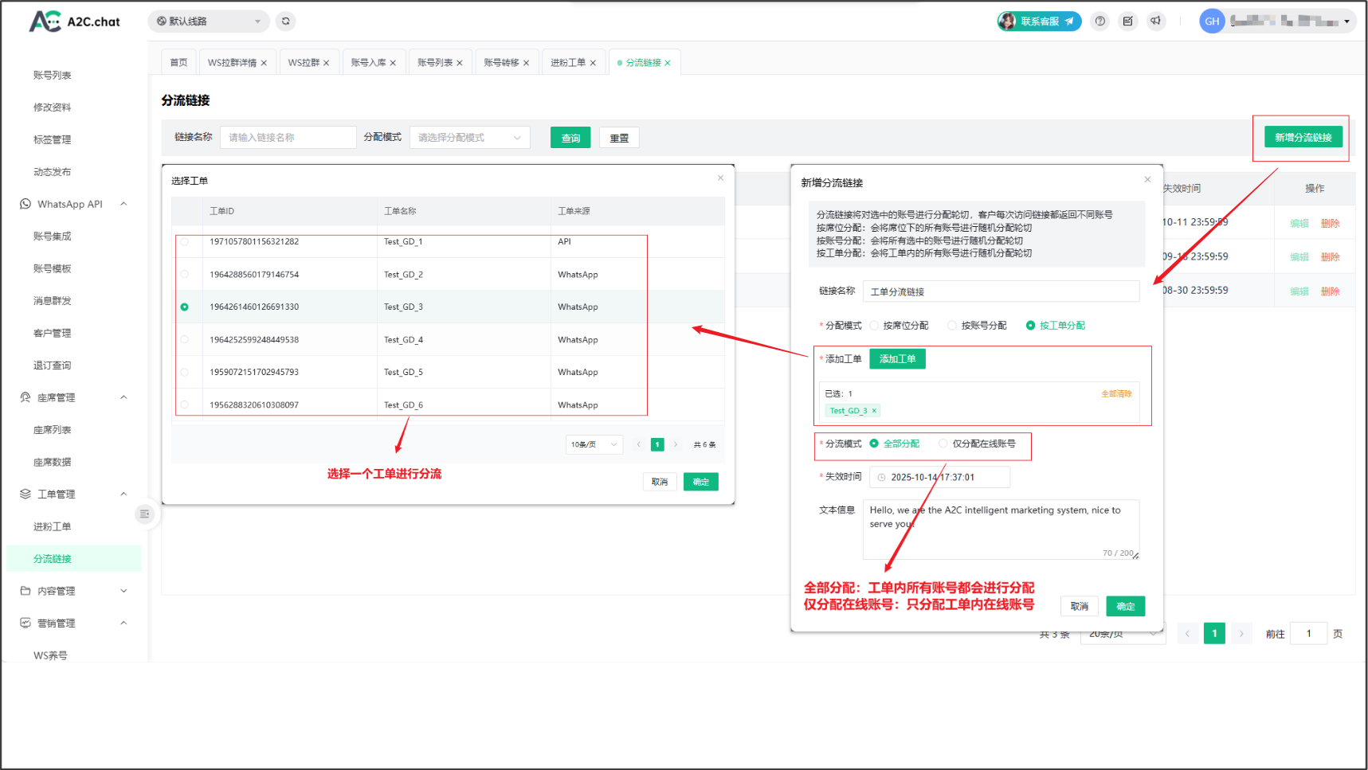The width and height of the screenshot is (1368, 770).
Task: Open the 分配模式 filter dropdown
Action: pyautogui.click(x=469, y=138)
